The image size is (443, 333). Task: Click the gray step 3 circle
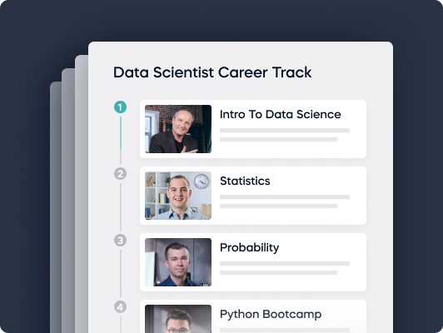(121, 241)
